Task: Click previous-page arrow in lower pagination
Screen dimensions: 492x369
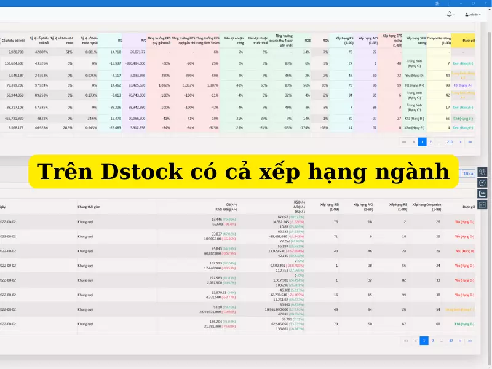Action: pos(416,341)
